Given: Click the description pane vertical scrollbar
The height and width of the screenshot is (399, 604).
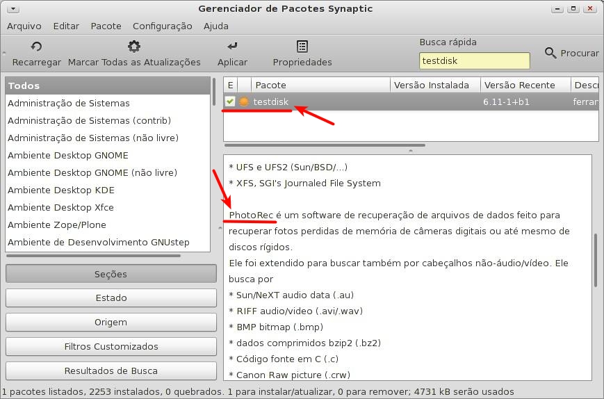Looking at the screenshot, I should (x=596, y=260).
